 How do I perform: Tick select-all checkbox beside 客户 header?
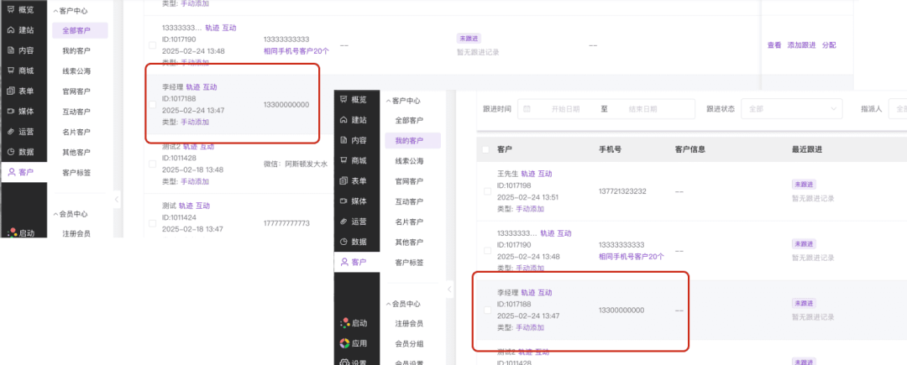tap(485, 149)
